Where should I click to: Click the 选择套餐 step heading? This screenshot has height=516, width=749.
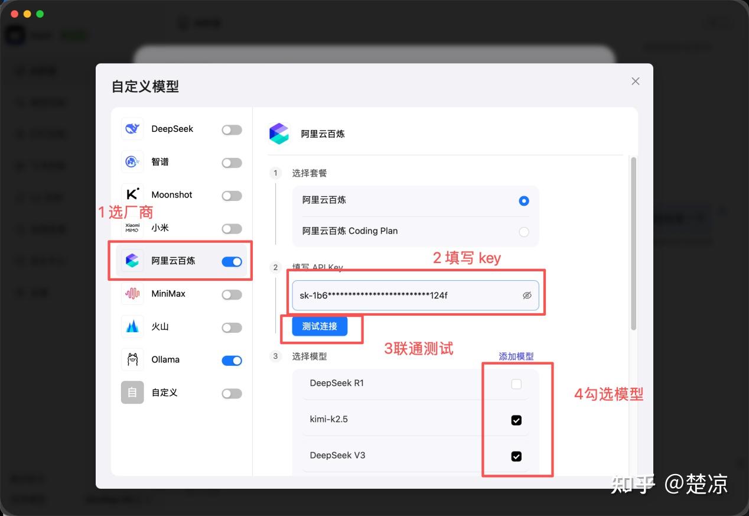point(310,173)
